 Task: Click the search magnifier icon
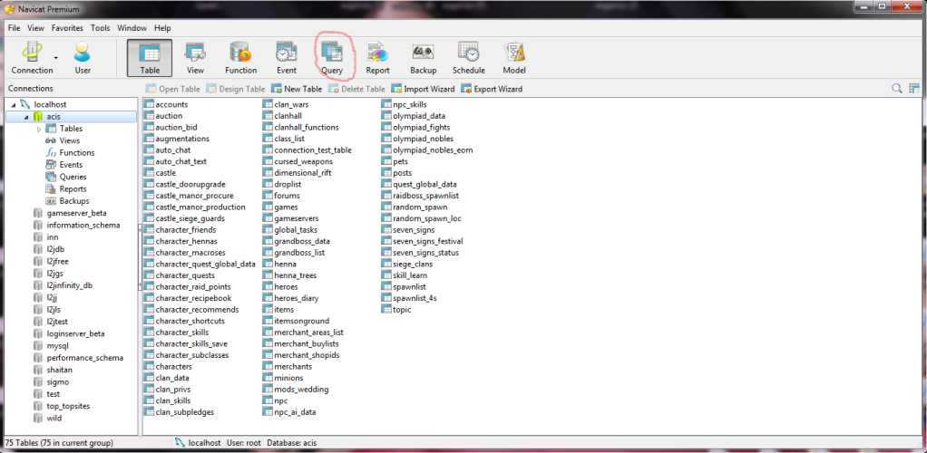coord(897,89)
